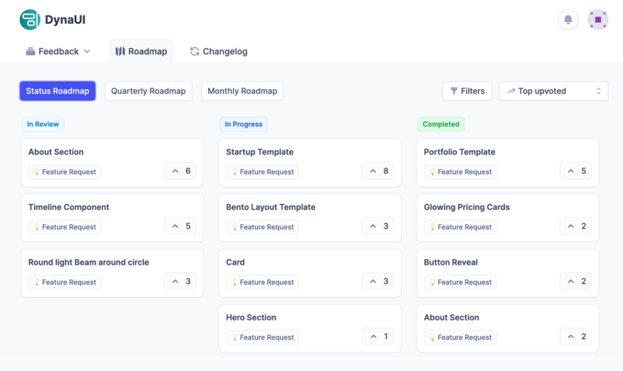Open the notification bell icon
The width and height of the screenshot is (623, 371).
(x=568, y=19)
